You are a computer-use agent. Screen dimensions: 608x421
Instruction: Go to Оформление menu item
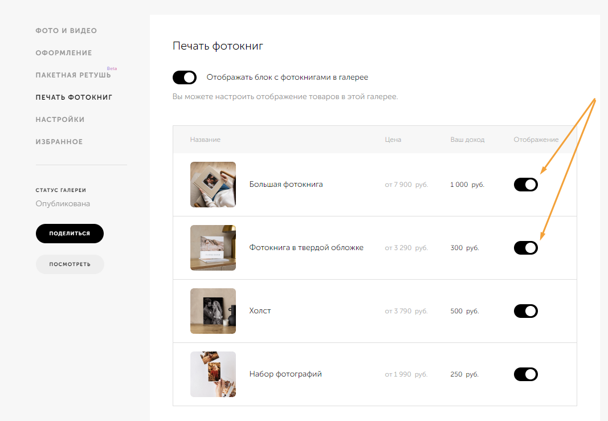(x=64, y=53)
